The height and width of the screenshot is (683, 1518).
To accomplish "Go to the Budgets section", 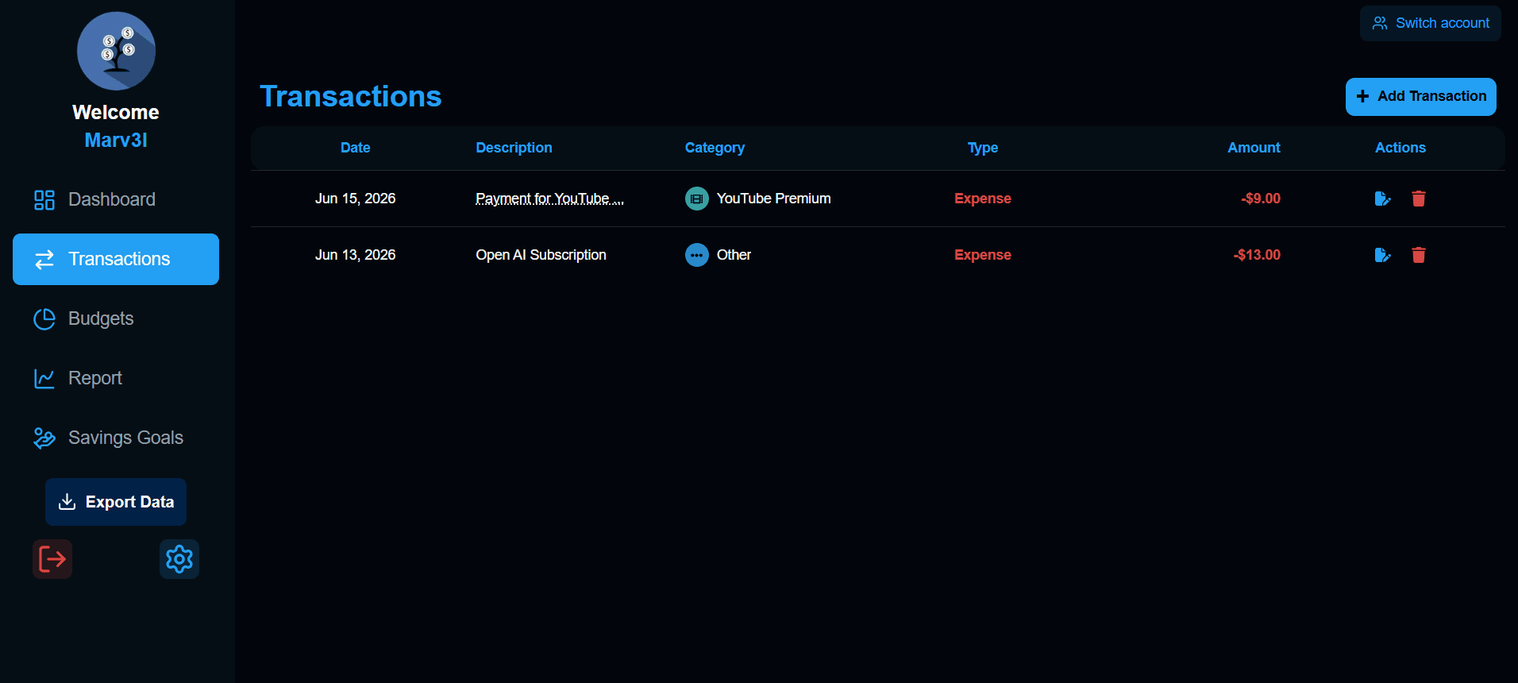I will [x=116, y=318].
